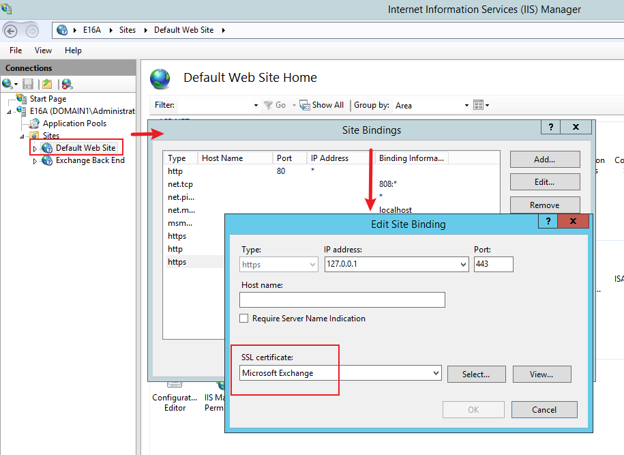This screenshot has height=455, width=624.
Task: Click the Show All icon
Action: (305, 105)
